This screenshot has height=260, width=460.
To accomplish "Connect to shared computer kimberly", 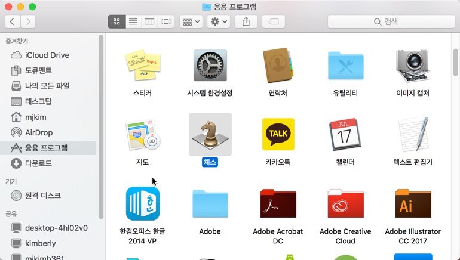I will [x=48, y=243].
